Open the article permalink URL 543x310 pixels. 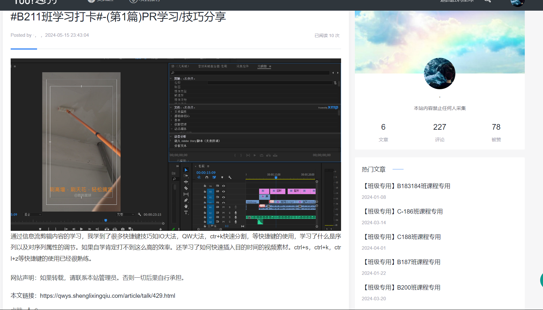pyautogui.click(x=108, y=296)
